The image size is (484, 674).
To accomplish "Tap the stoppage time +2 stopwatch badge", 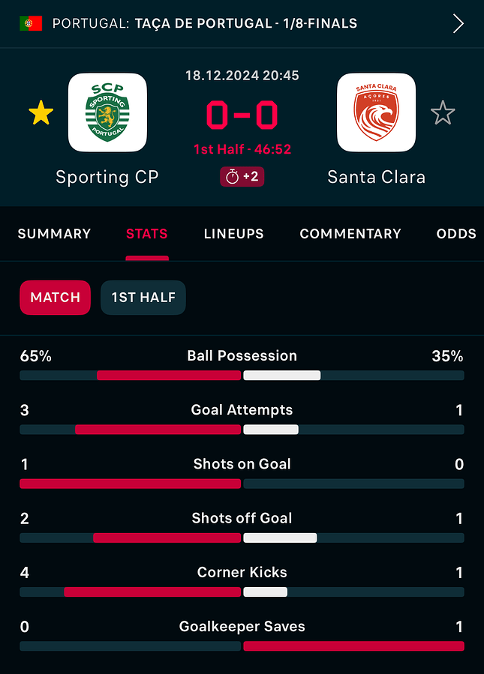I will tap(242, 177).
